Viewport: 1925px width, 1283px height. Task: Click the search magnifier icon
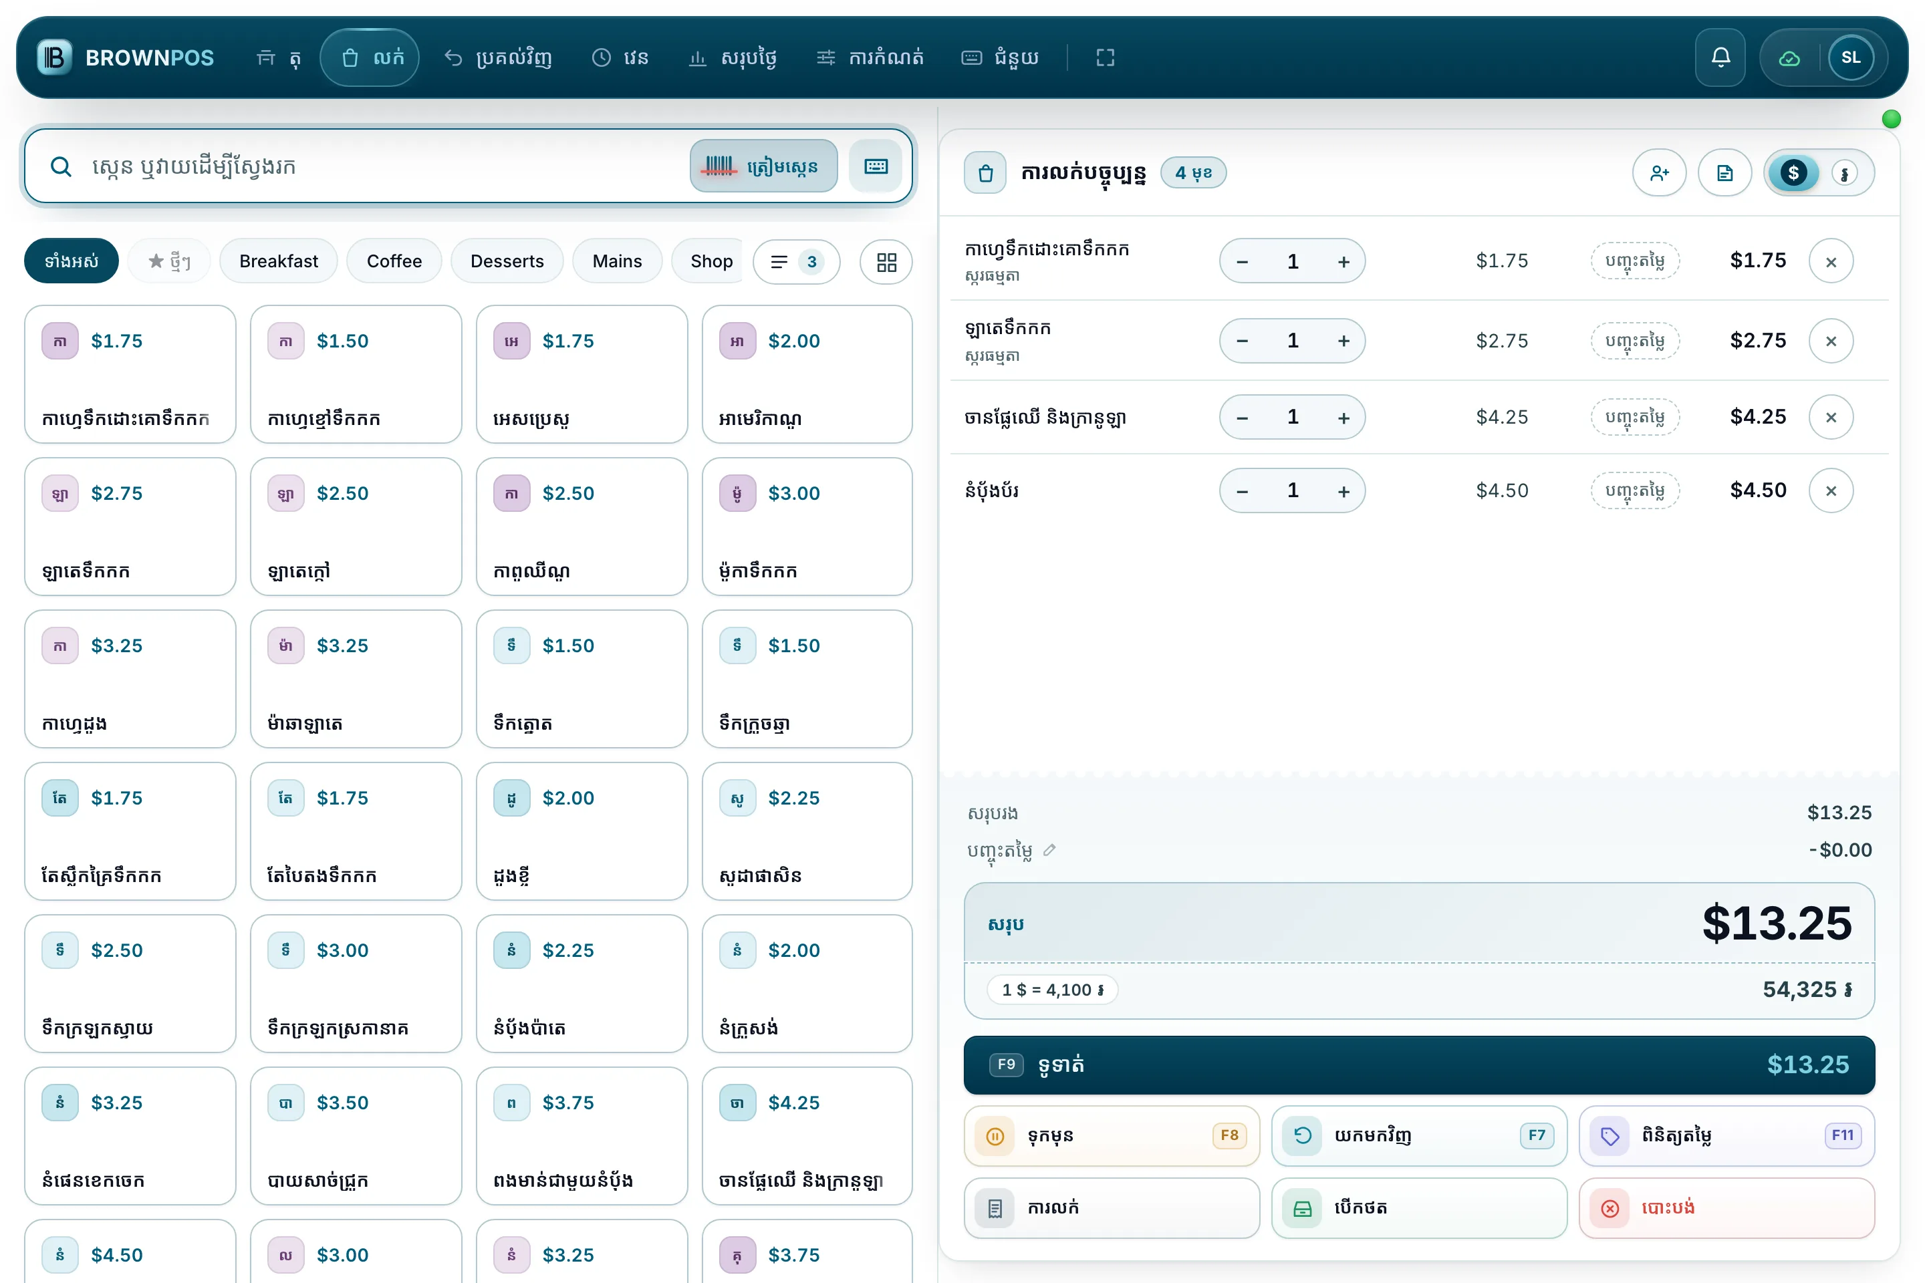pyautogui.click(x=61, y=167)
